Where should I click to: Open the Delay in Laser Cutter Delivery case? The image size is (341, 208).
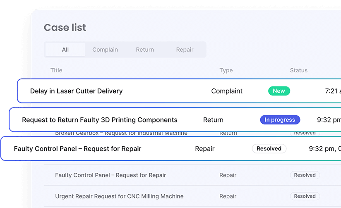pos(76,91)
